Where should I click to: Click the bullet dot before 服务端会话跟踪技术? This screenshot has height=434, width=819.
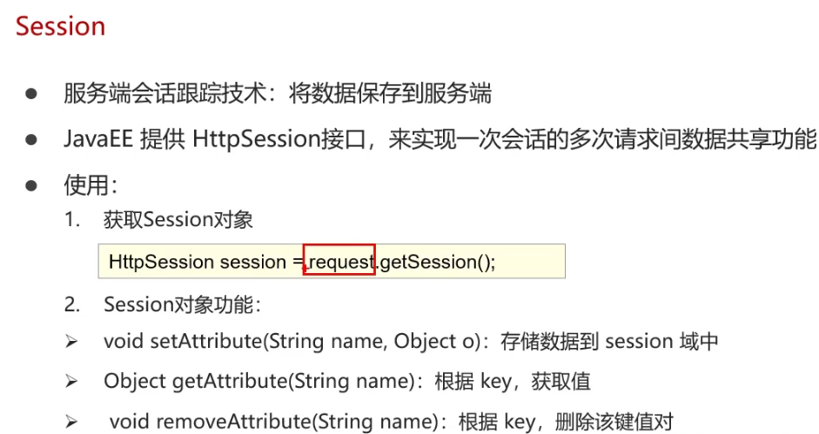pos(31,94)
